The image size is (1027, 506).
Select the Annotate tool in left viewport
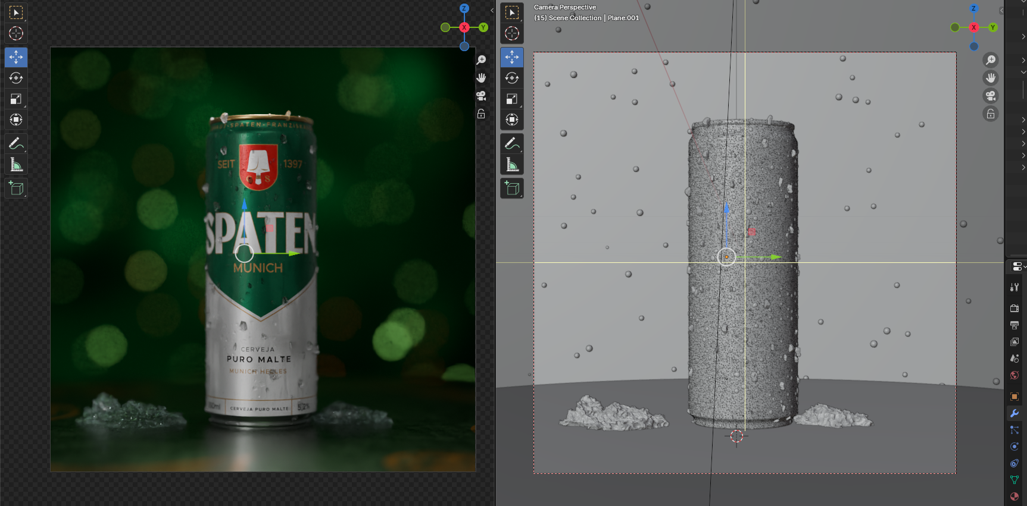tap(16, 143)
